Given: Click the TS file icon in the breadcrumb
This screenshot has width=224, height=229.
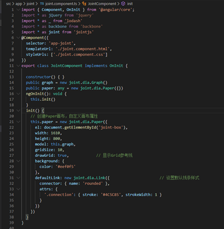Looking at the screenshot, I should point(42,3).
